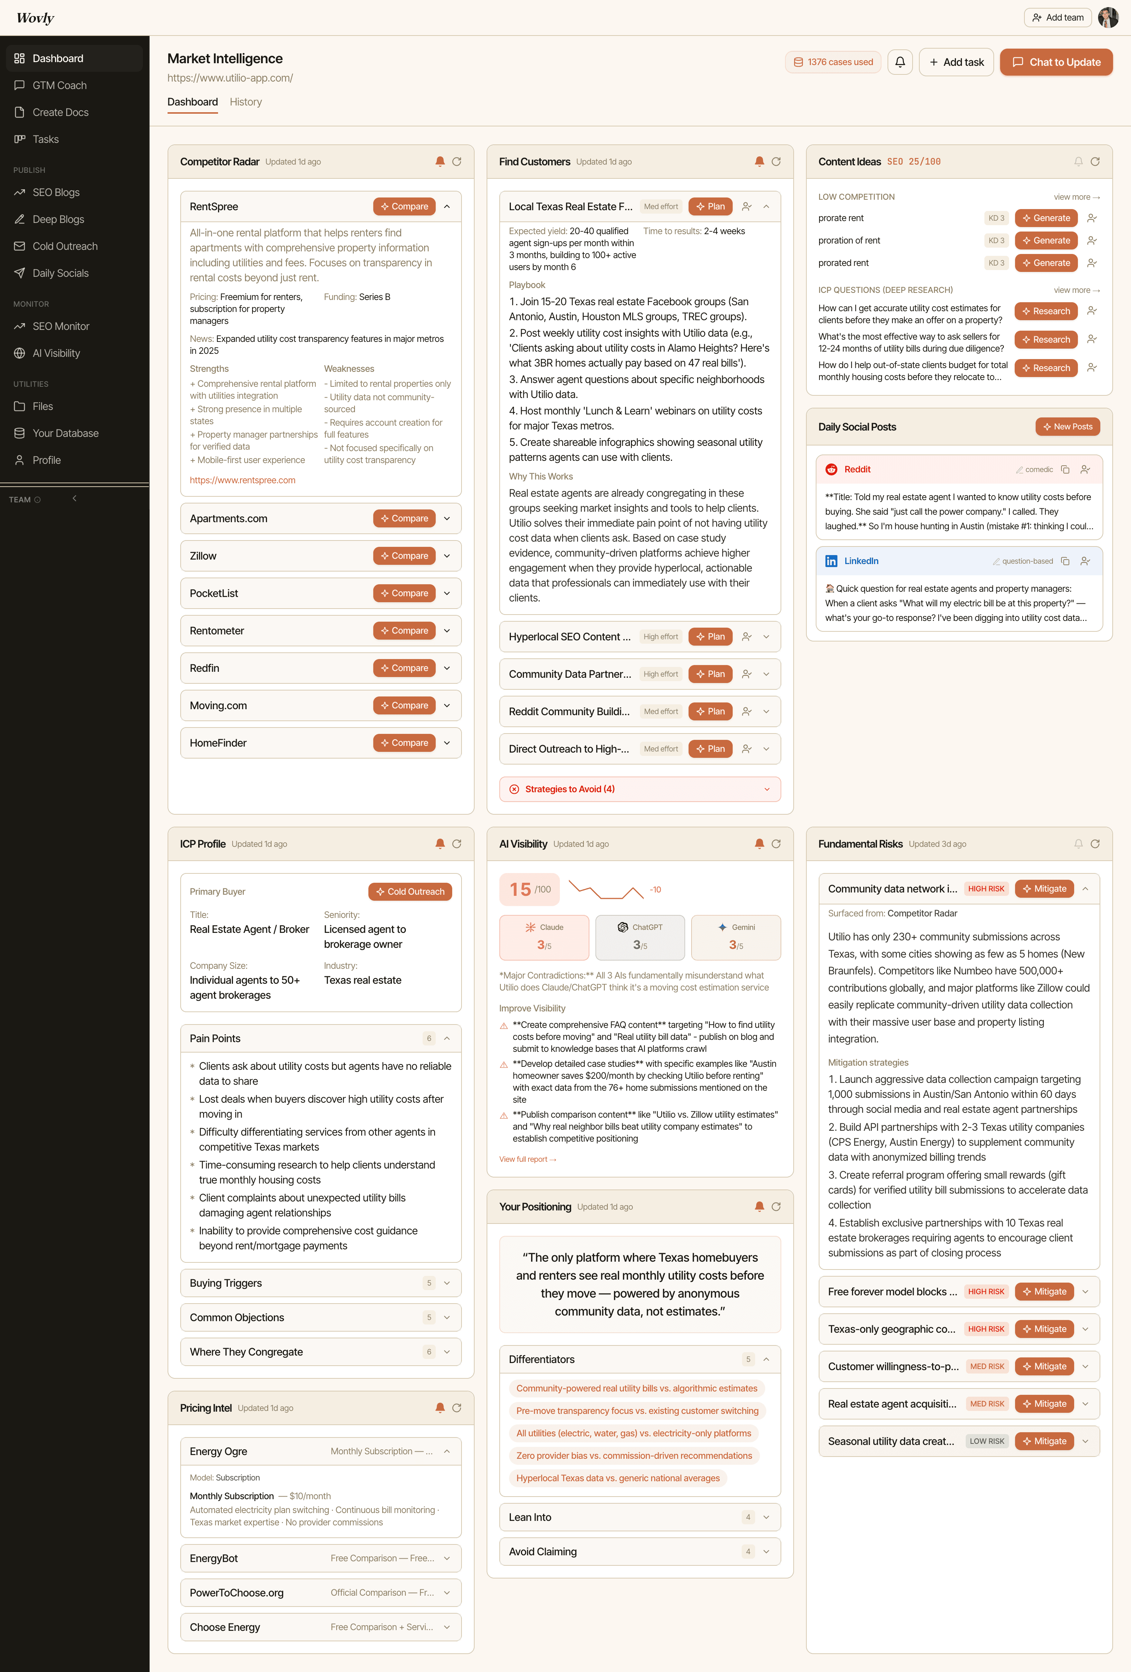The height and width of the screenshot is (1672, 1131).
Task: Refresh the Content Ideas card
Action: pos(1095,162)
